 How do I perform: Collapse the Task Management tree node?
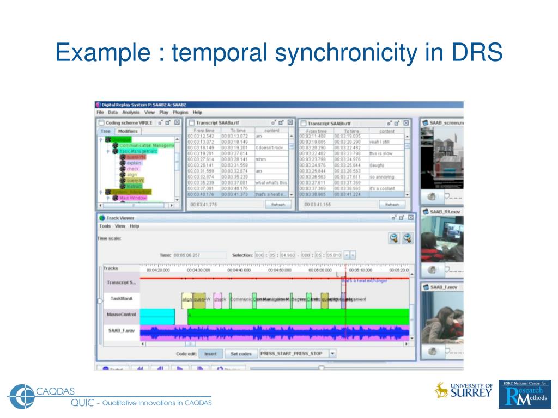108,151
